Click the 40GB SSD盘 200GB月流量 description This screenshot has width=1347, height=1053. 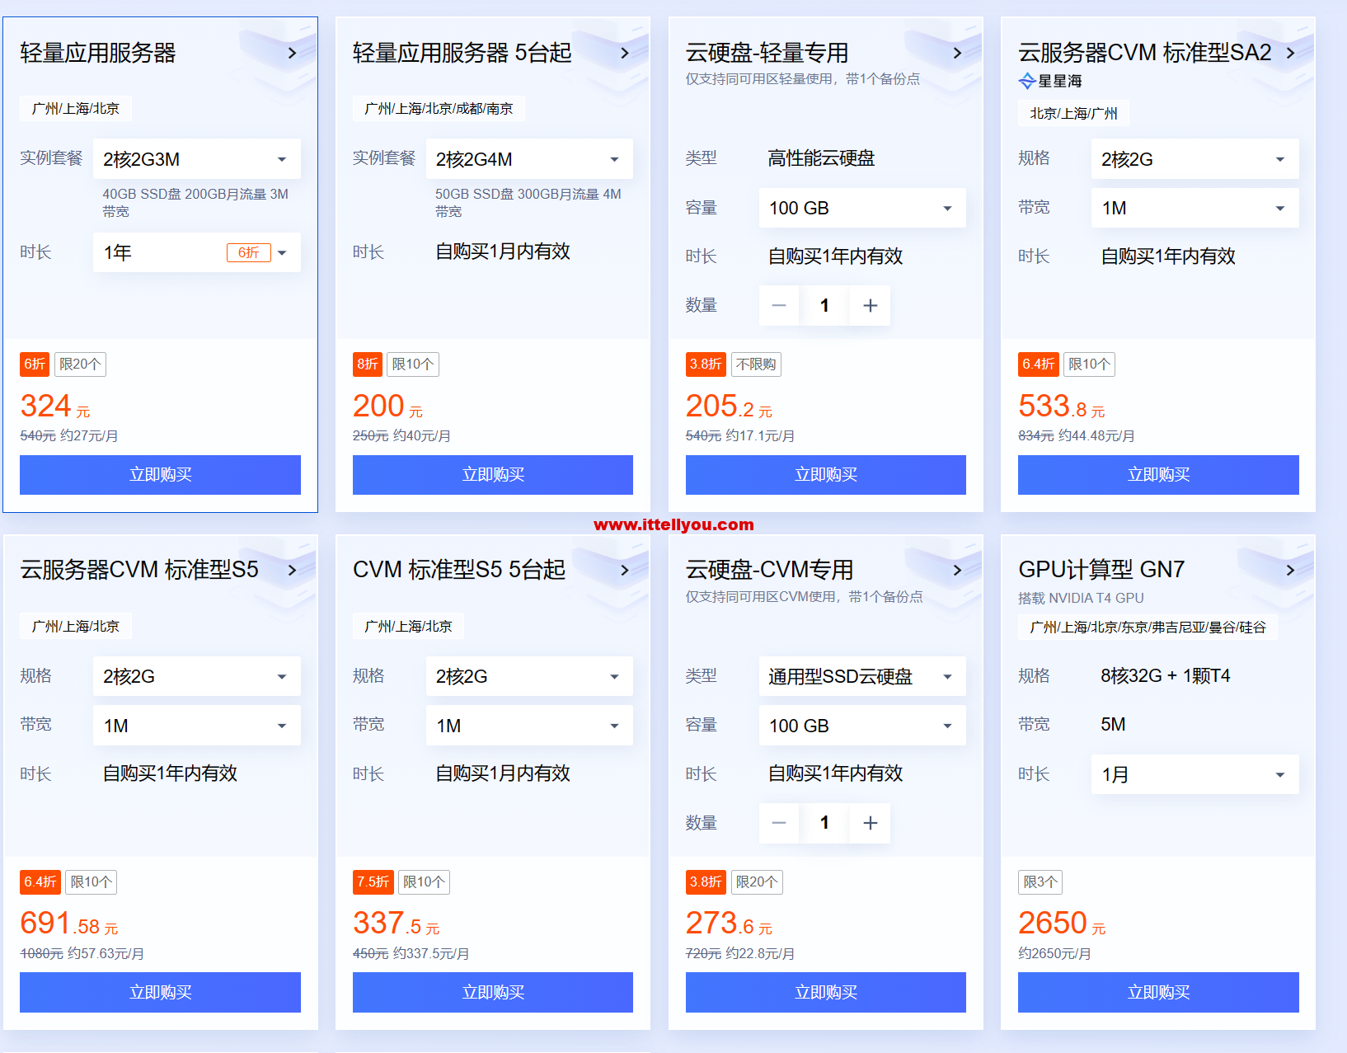click(195, 203)
